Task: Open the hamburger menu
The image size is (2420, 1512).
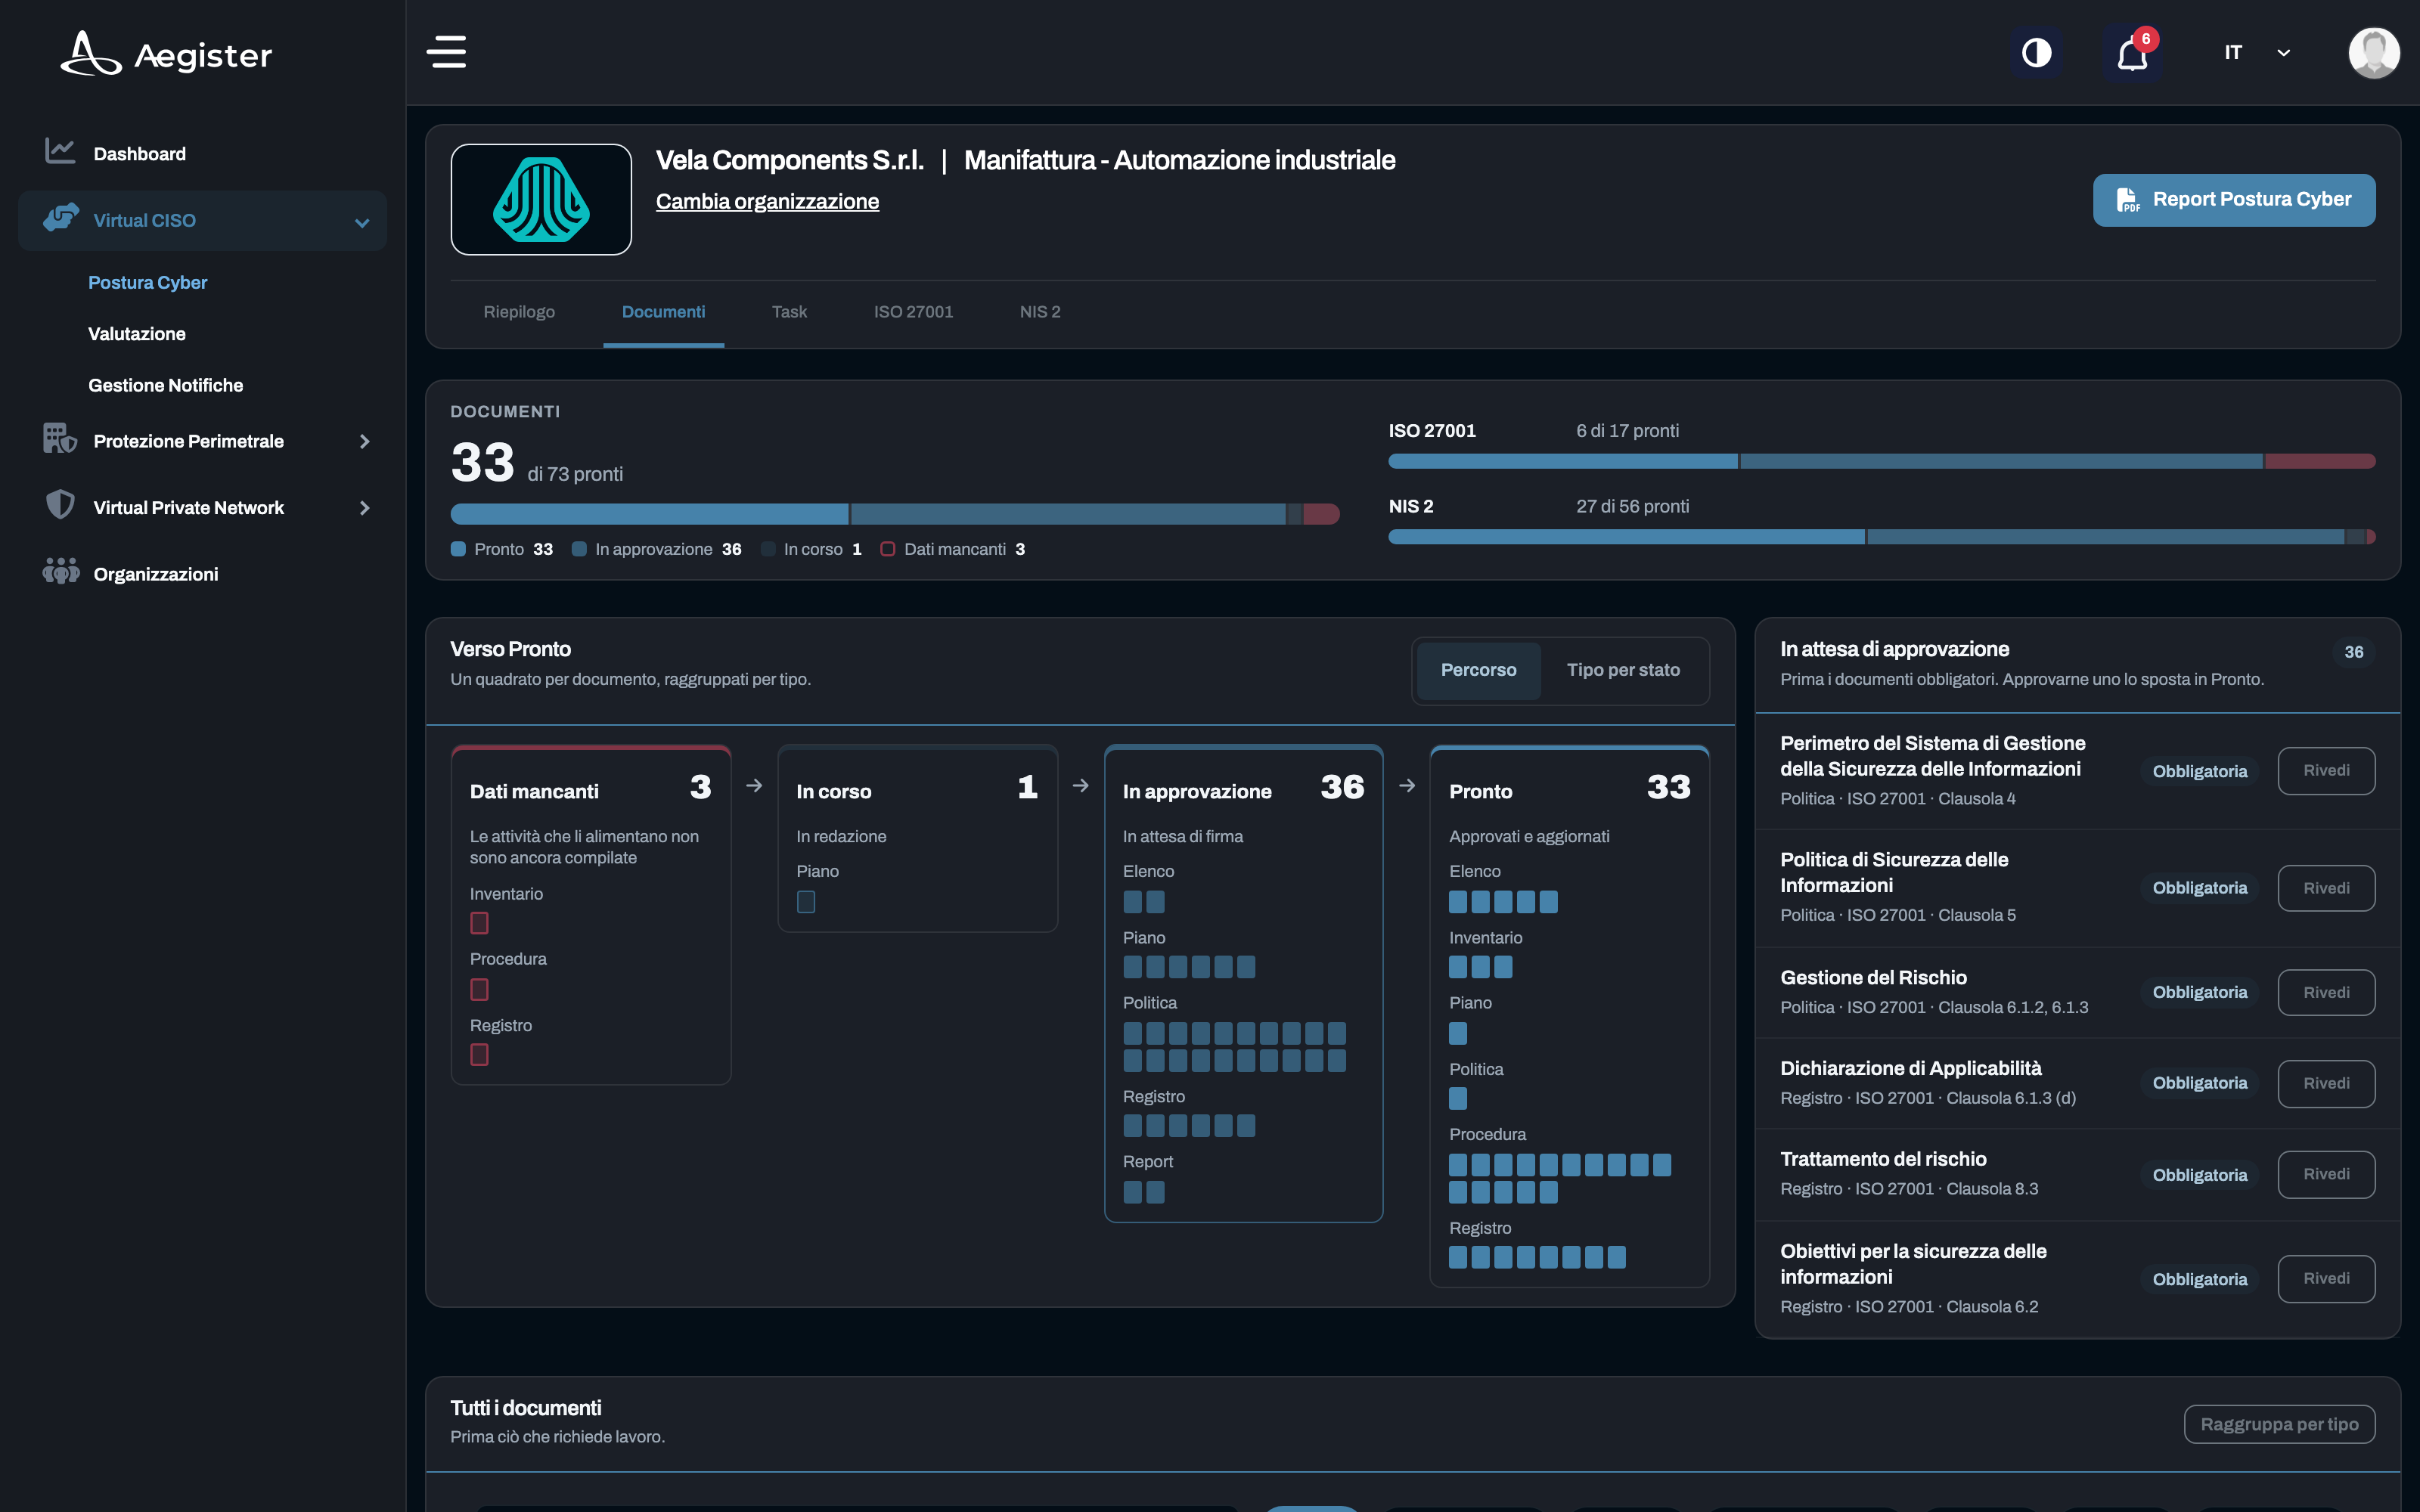Action: tap(446, 52)
